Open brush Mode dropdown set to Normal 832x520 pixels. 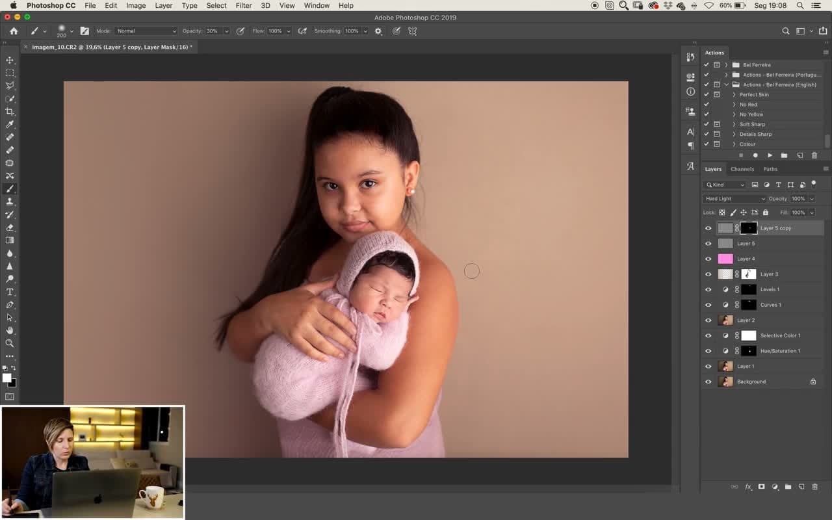[146, 31]
